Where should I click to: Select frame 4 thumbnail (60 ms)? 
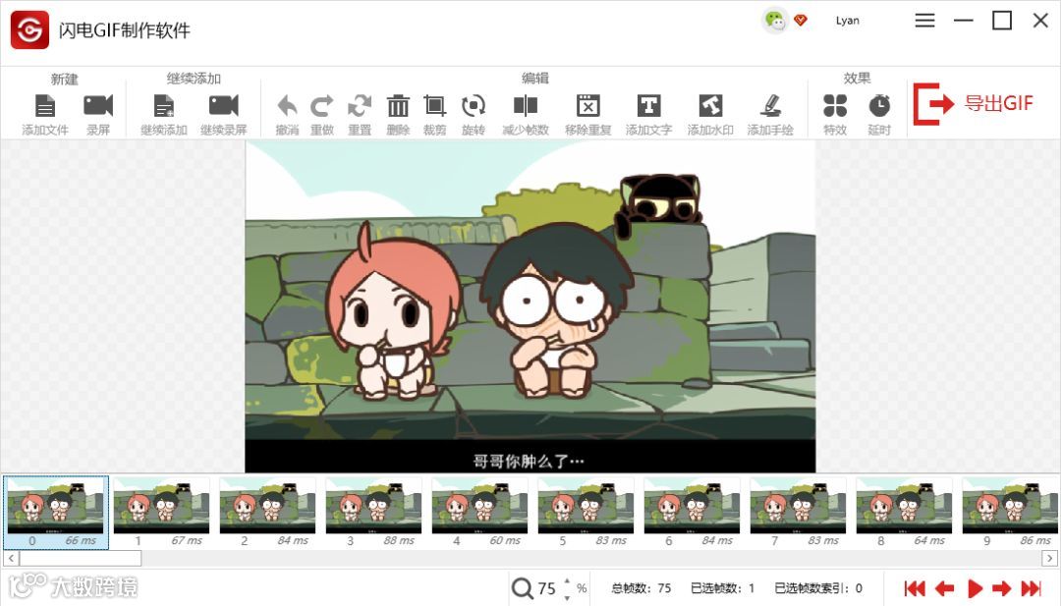pyautogui.click(x=480, y=512)
